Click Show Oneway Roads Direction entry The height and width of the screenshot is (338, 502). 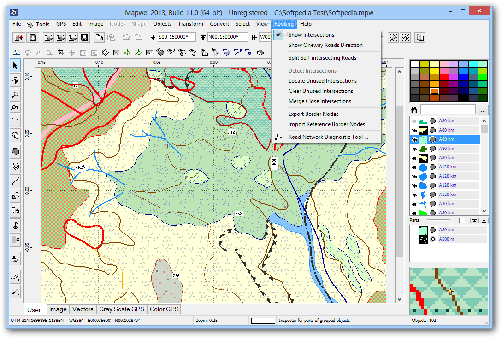coord(325,45)
